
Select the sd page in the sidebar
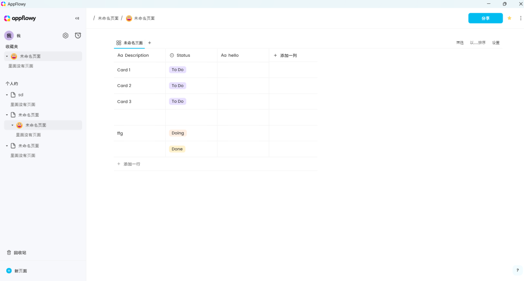[43, 95]
